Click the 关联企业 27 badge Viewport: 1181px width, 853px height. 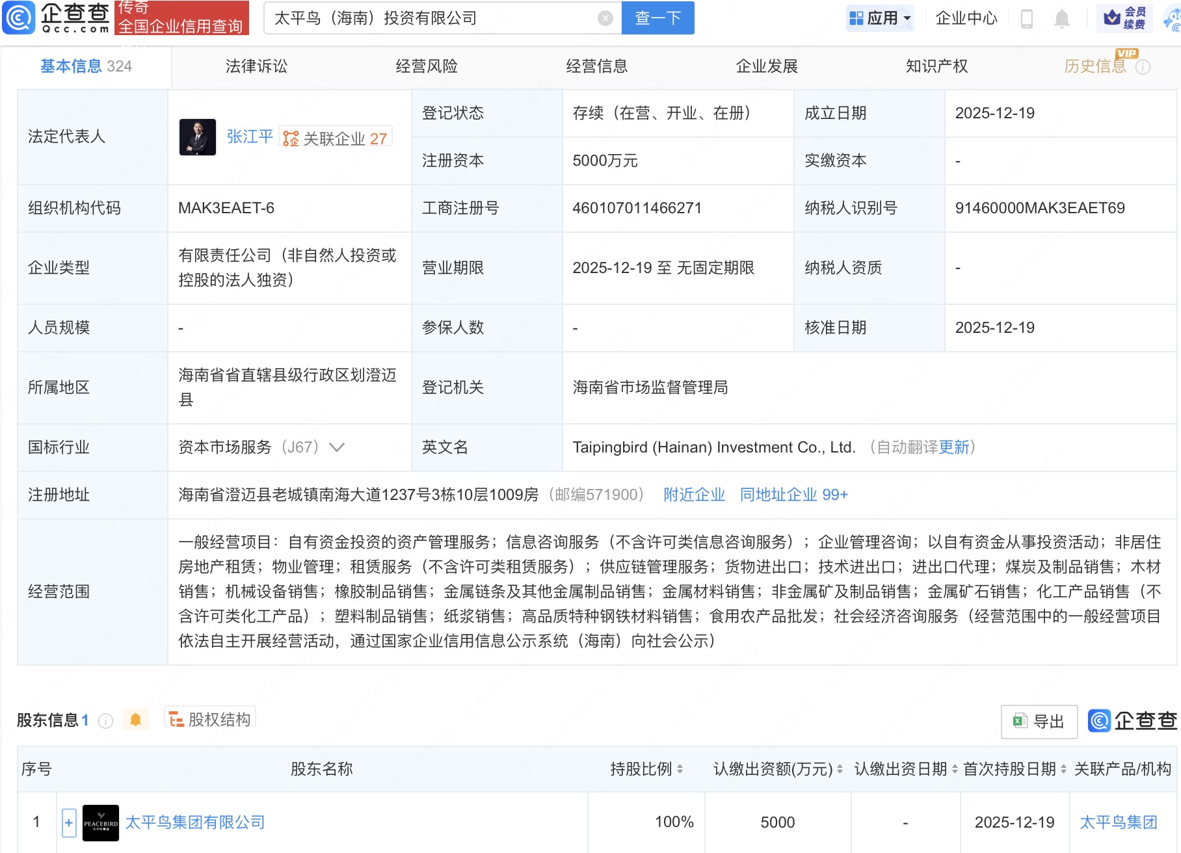[x=336, y=138]
